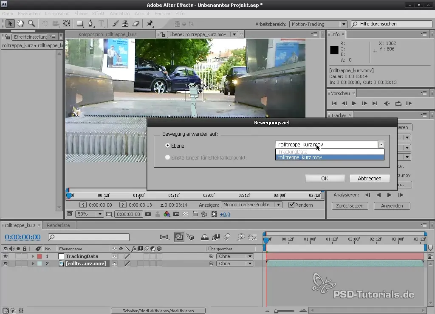Screen dimensions: 435x314
Task: Toggle the Graph Editor icon in timeline
Action: (252, 237)
